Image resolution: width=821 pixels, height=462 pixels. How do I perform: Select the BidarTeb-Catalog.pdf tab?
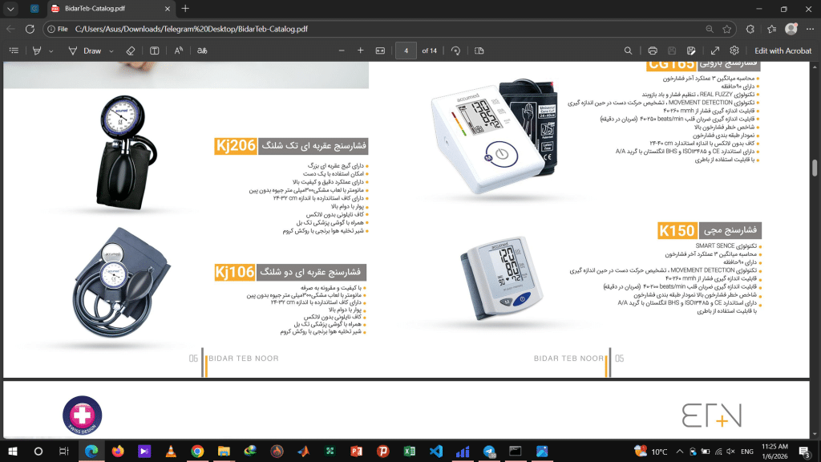(111, 9)
